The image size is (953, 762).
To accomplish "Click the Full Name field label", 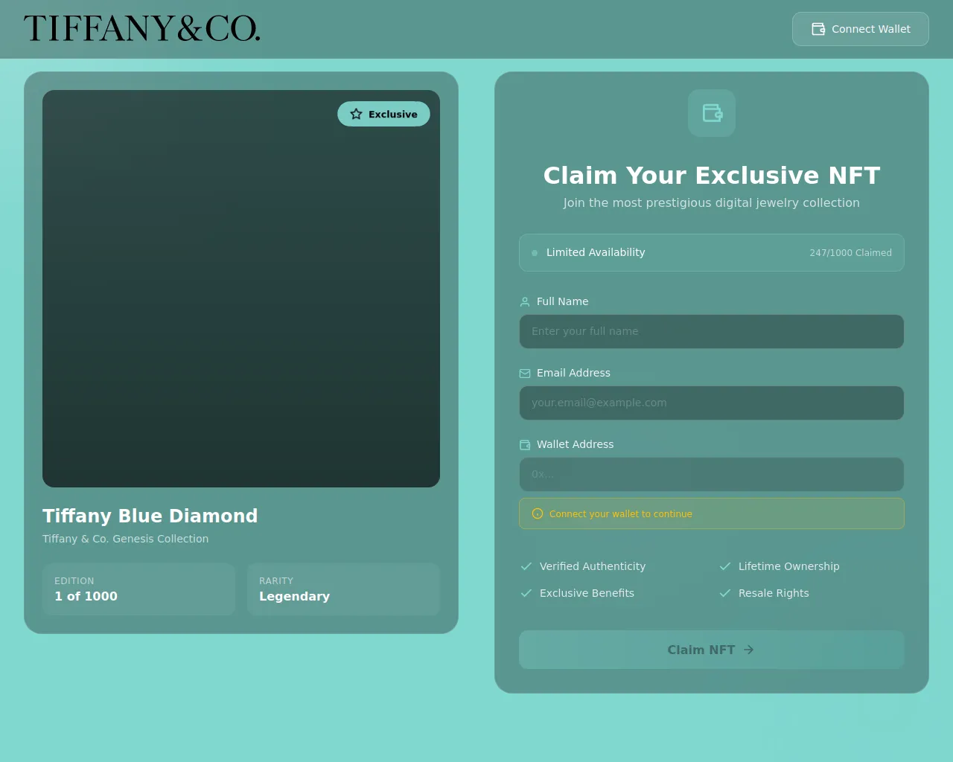I will click(562, 301).
